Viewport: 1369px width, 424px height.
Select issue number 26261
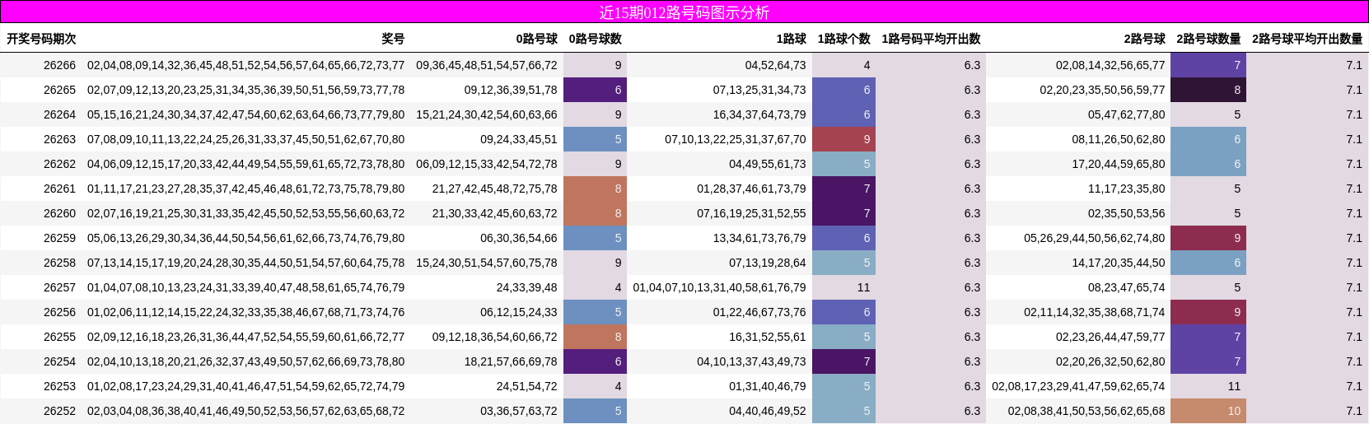[59, 189]
